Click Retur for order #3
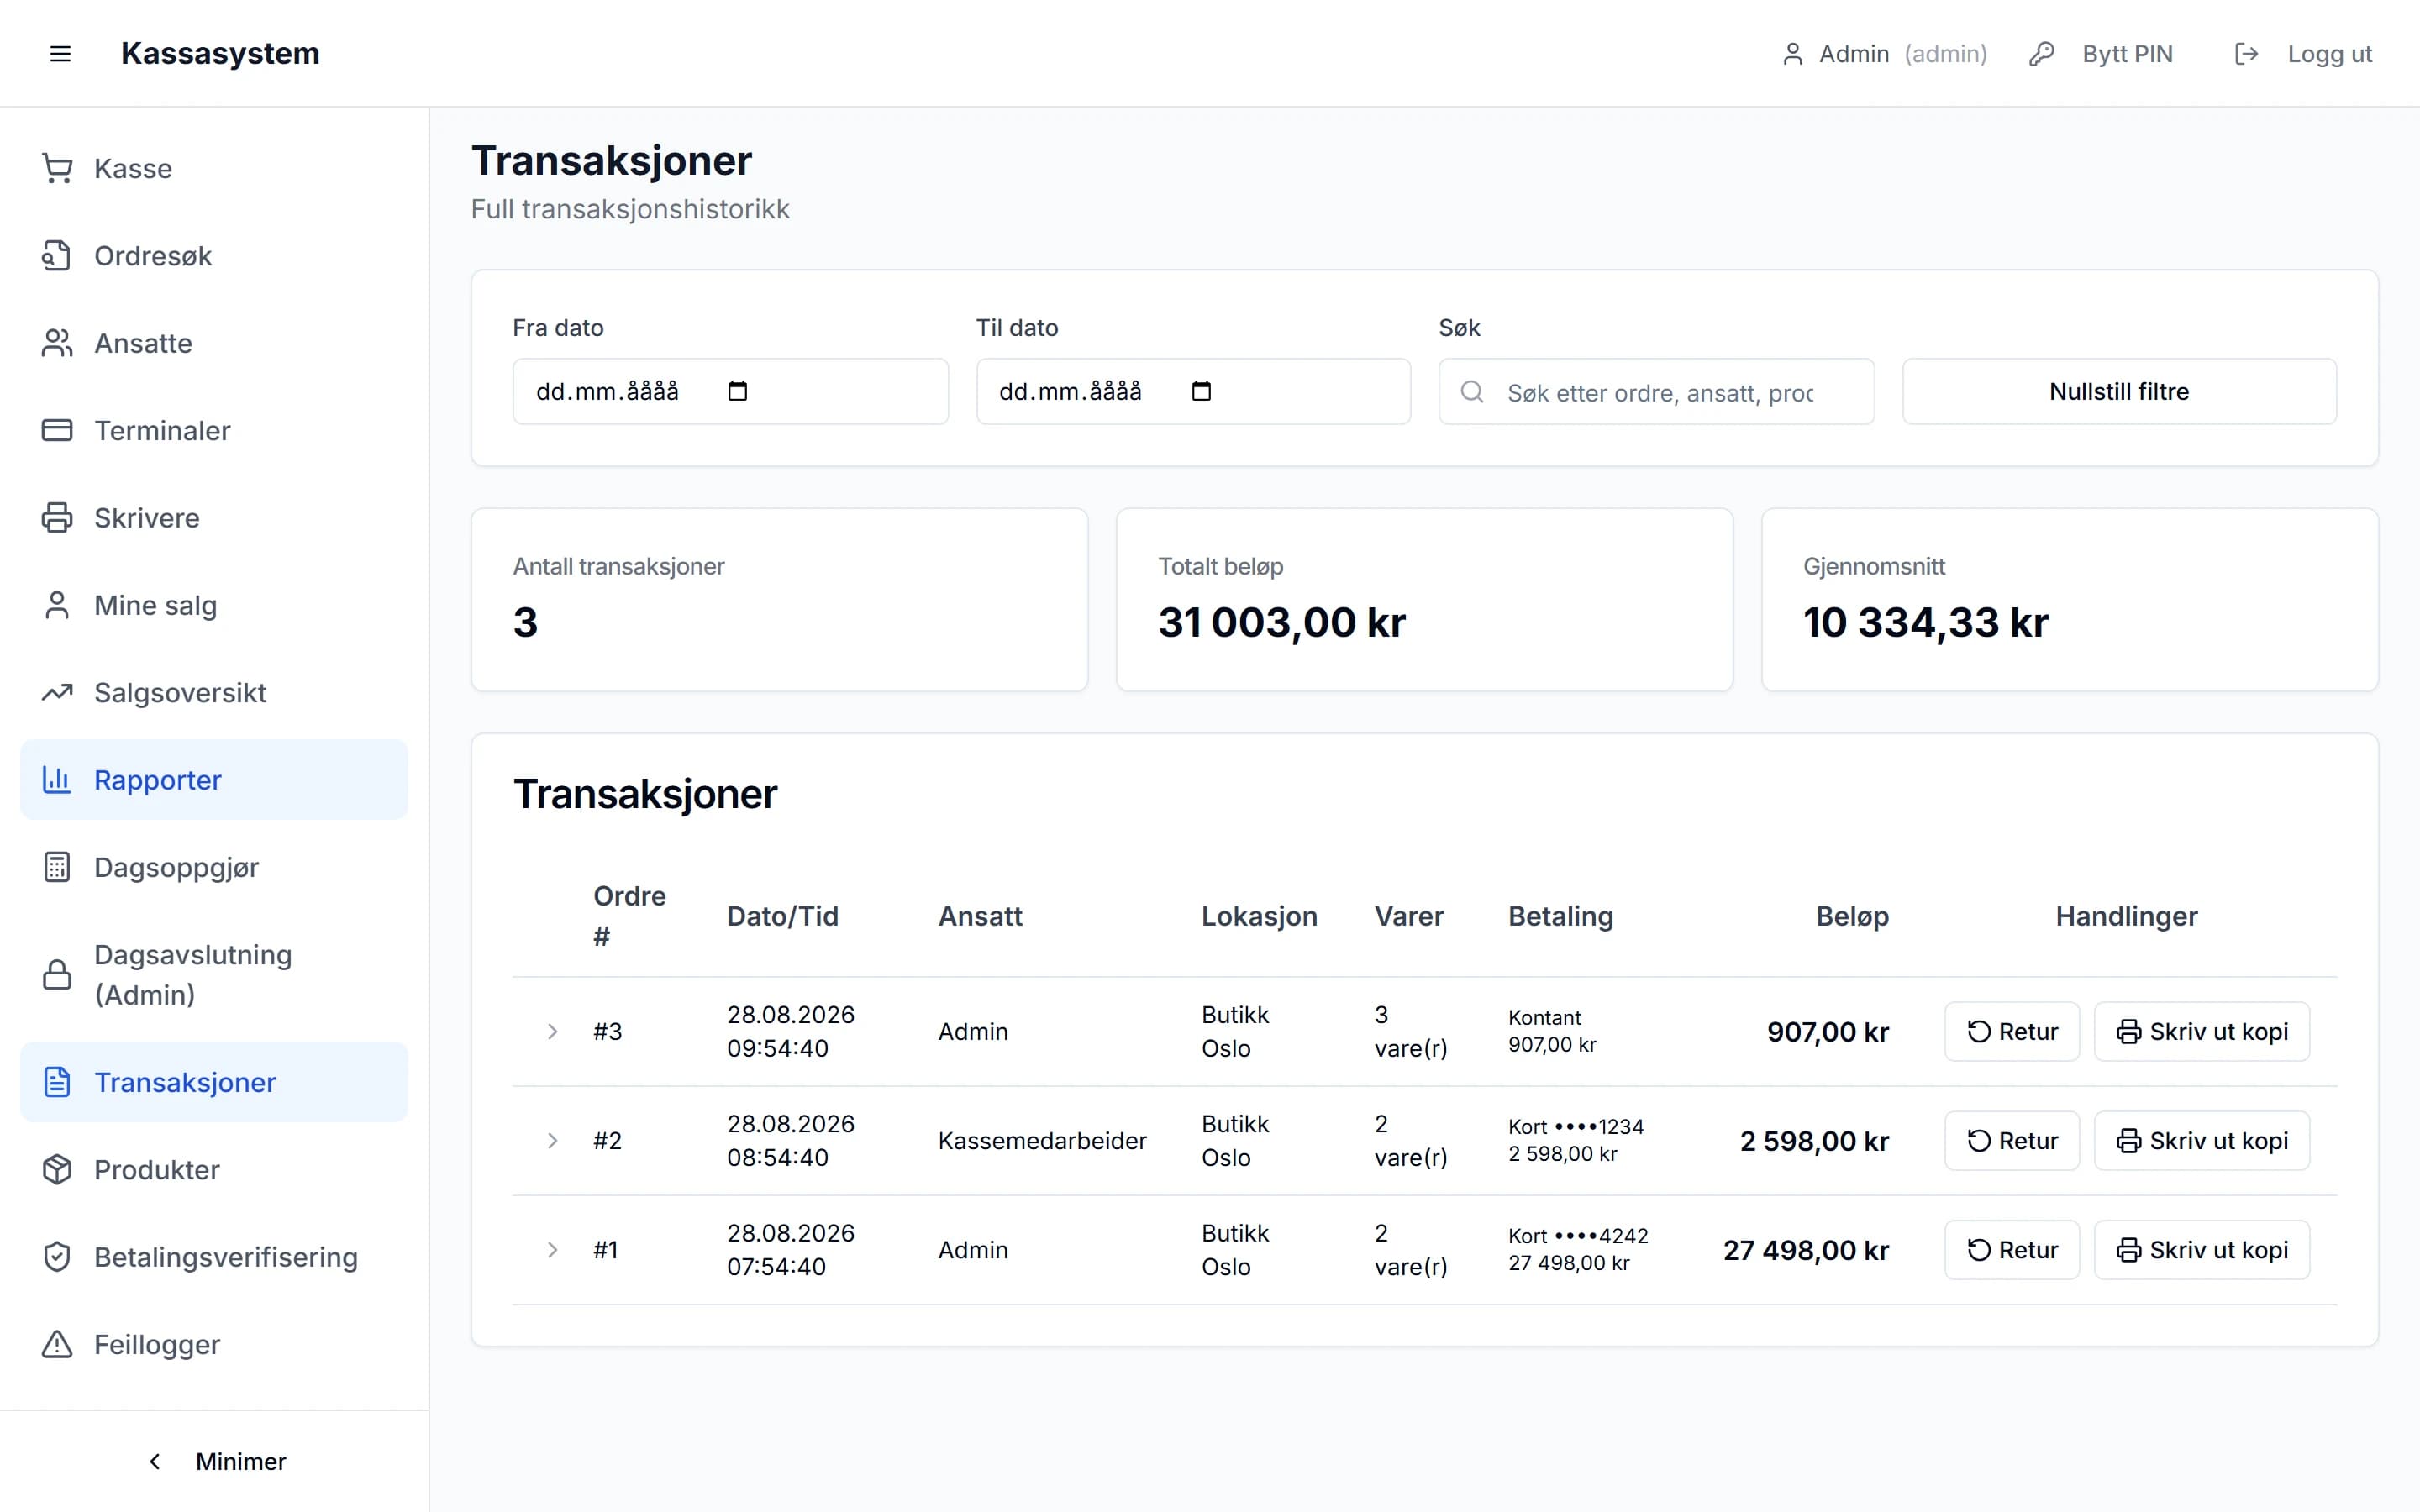 pos(2011,1031)
